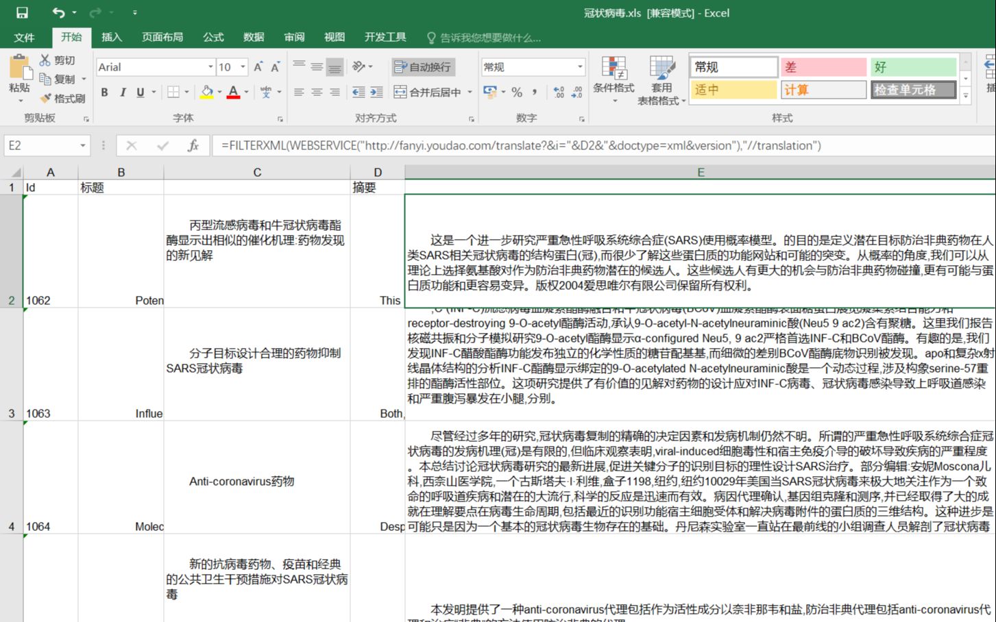The image size is (996, 622).
Task: Switch to the Data (数据) tab
Action: [x=254, y=37]
